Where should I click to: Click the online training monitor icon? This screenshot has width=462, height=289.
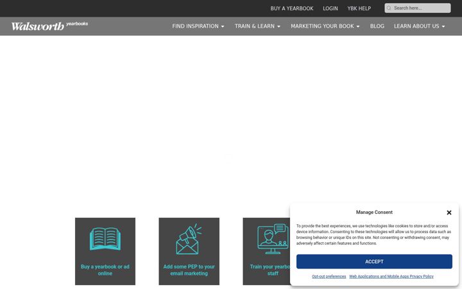tap(273, 239)
